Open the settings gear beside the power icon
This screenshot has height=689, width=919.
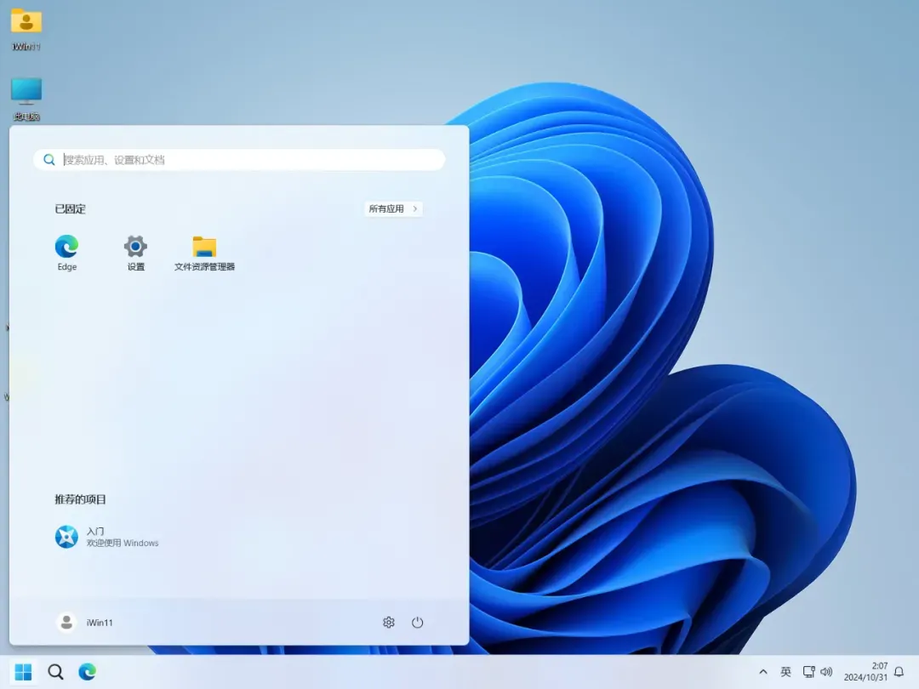tap(388, 622)
